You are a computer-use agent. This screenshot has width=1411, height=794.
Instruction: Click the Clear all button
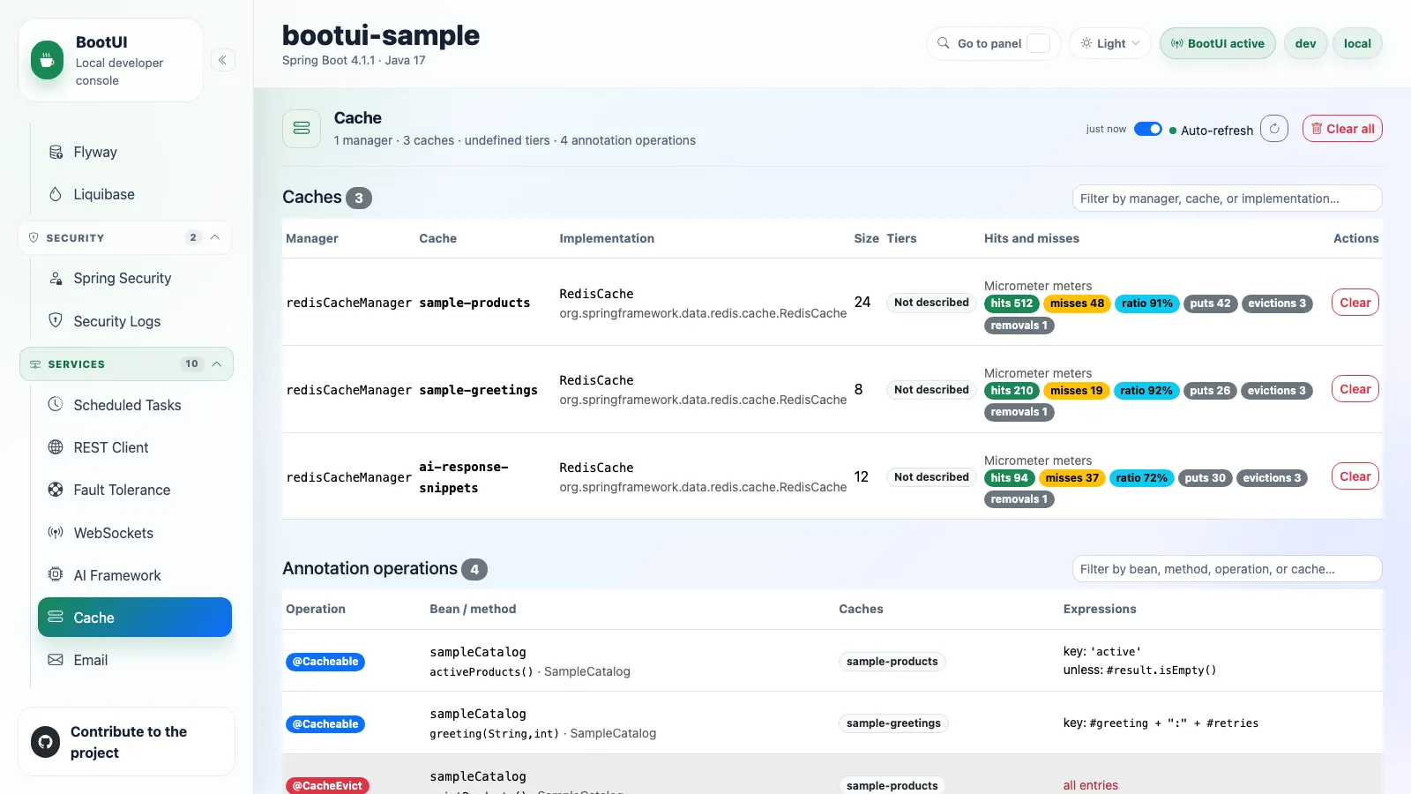[x=1342, y=129]
